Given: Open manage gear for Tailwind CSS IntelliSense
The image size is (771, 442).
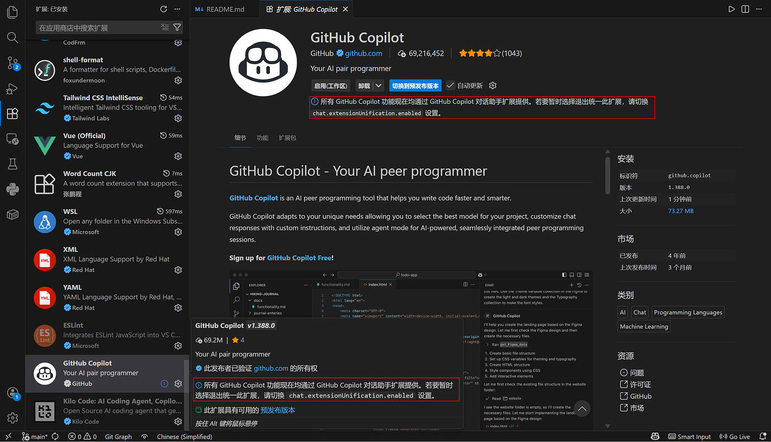Looking at the screenshot, I should click(178, 118).
